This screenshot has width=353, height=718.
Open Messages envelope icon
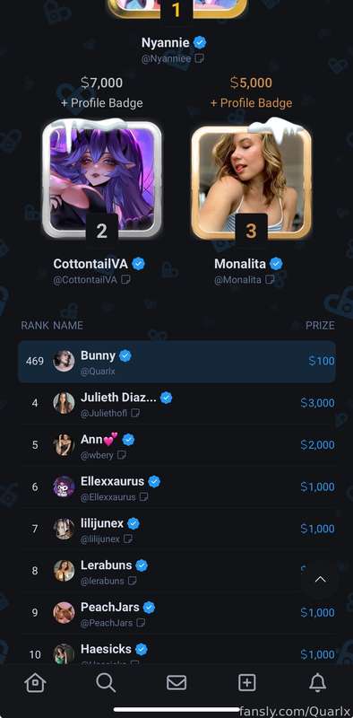[176, 683]
